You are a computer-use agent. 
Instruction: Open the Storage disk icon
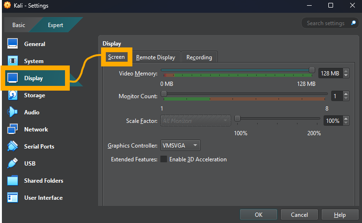click(x=12, y=95)
